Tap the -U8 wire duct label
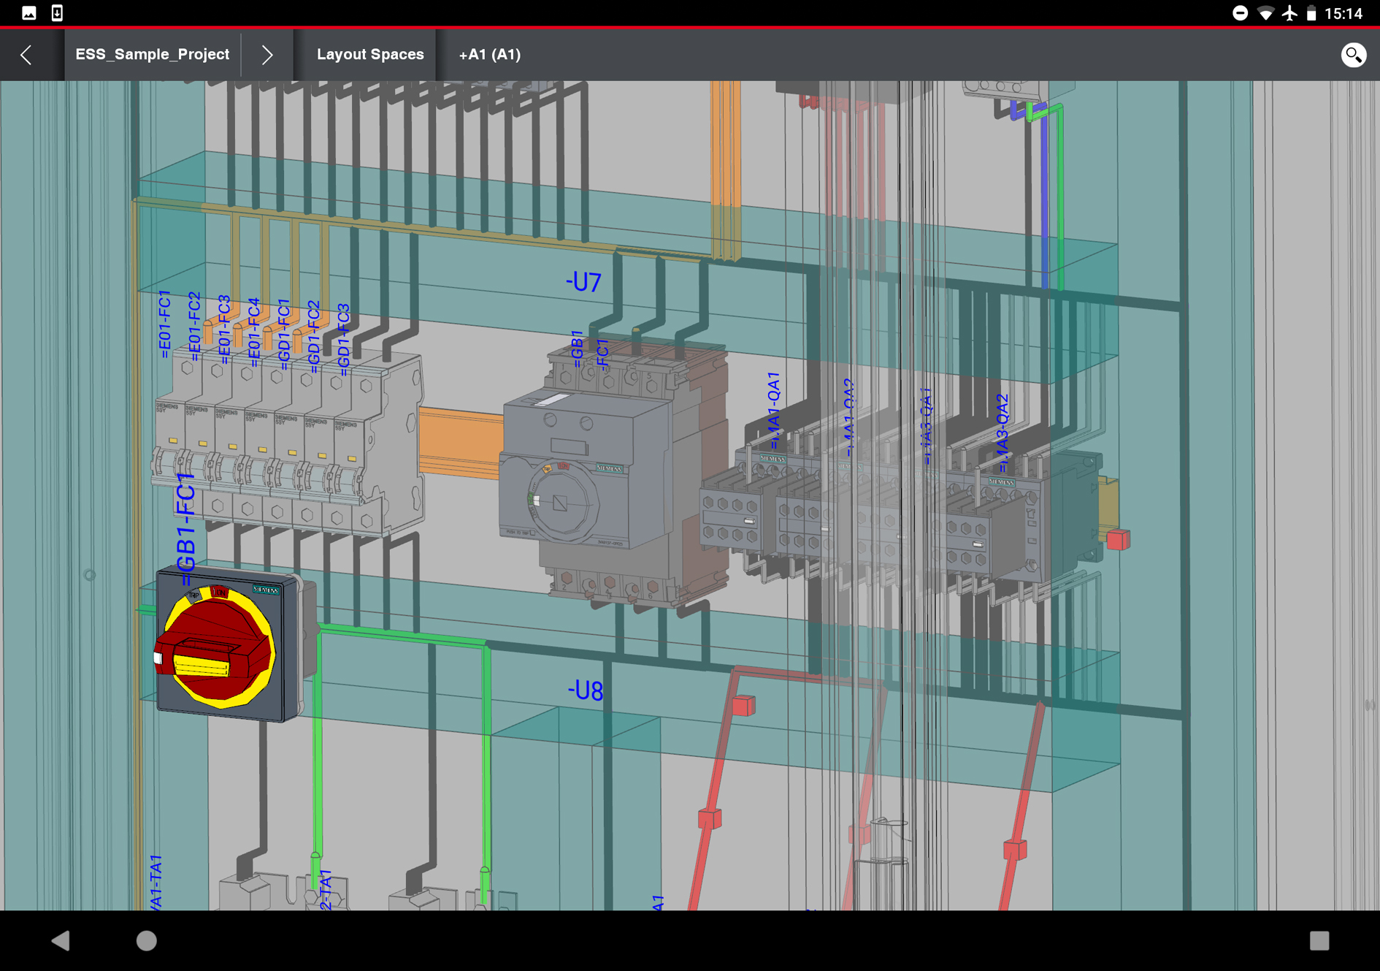 point(586,690)
